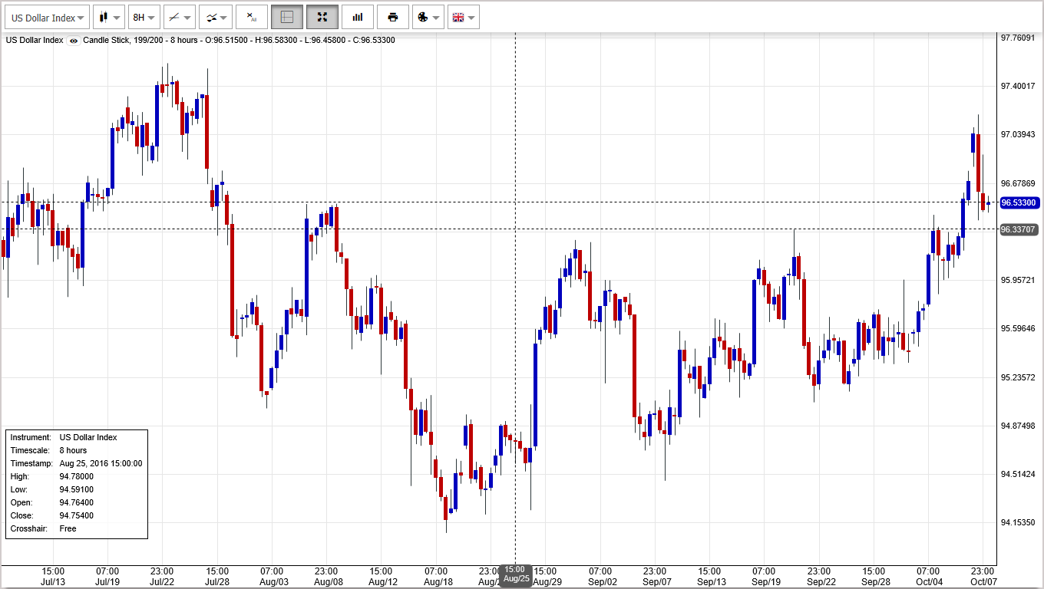Viewport: 1044px width, 589px height.
Task: Click the print chart icon
Action: (x=393, y=17)
